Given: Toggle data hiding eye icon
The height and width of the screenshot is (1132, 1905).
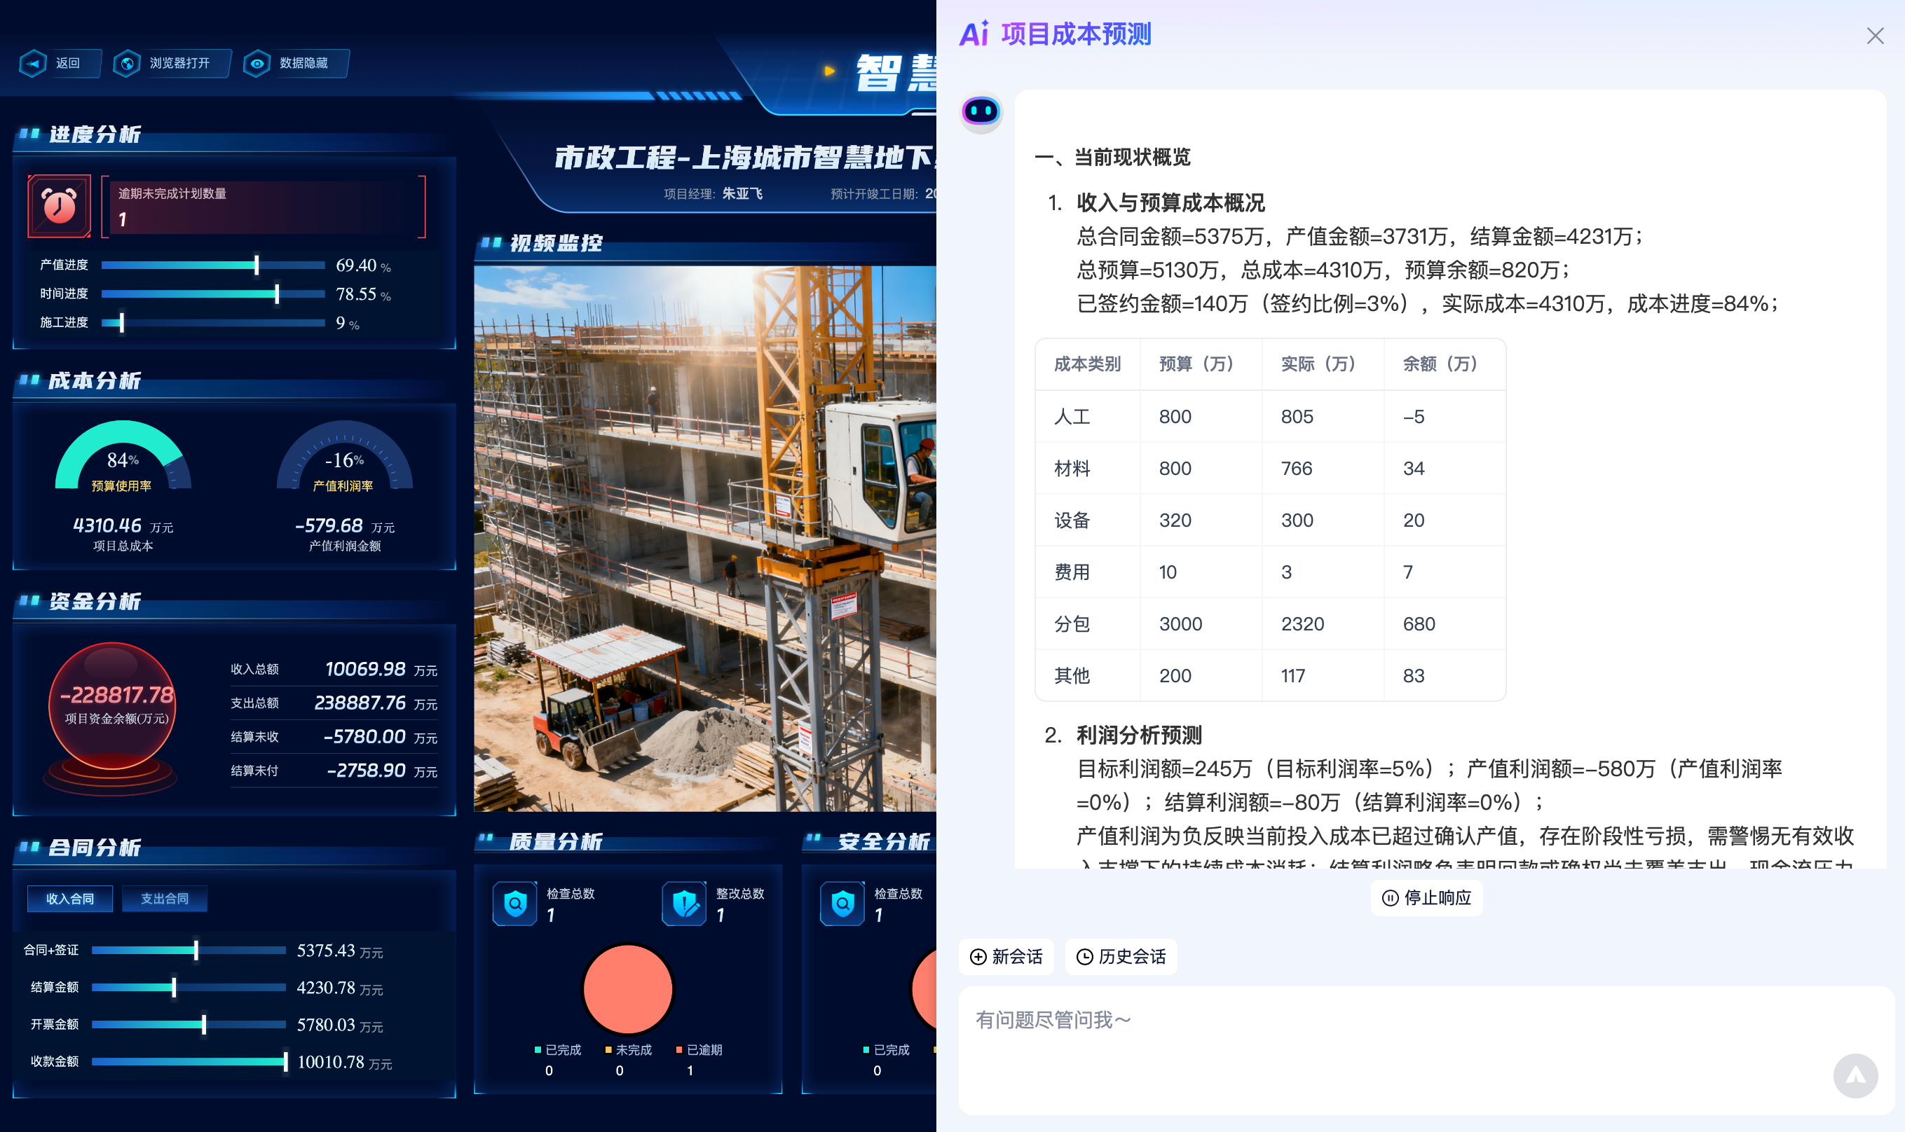Looking at the screenshot, I should tap(257, 63).
